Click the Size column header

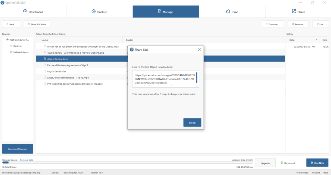tap(325, 40)
